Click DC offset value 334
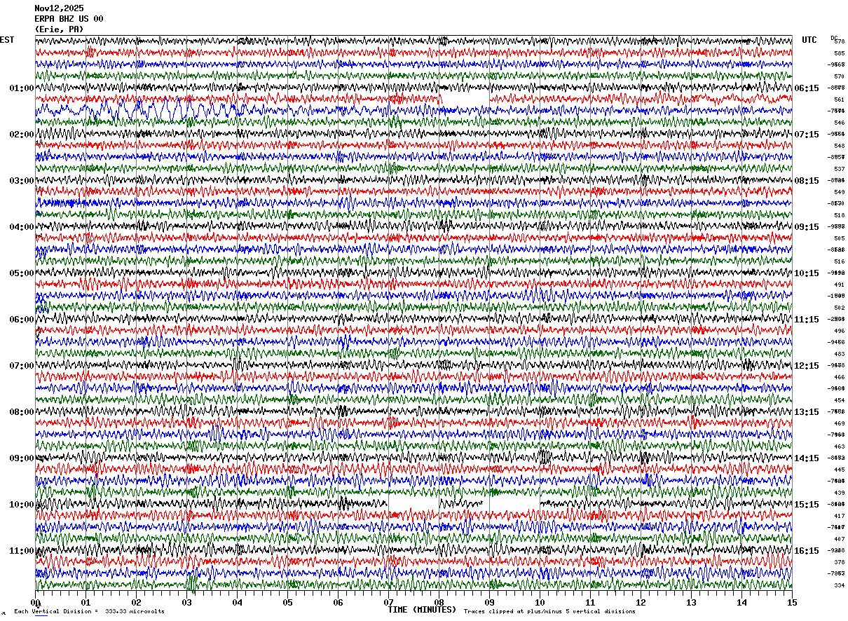Viewport: 848px width, 621px height. pos(839,585)
